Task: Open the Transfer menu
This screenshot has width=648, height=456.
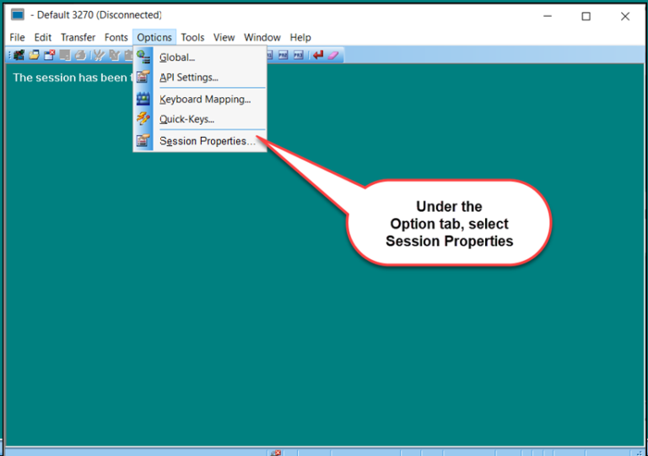Action: (x=78, y=37)
